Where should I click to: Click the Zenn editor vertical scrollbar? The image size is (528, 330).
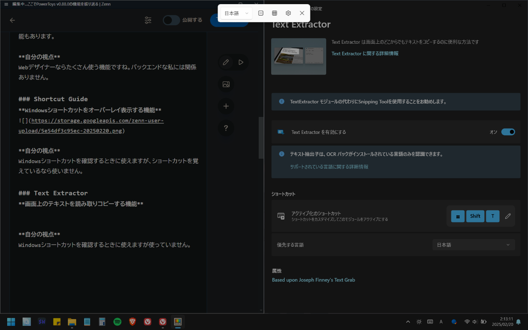click(x=261, y=138)
